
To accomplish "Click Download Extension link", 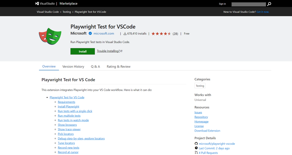I will (207, 131).
